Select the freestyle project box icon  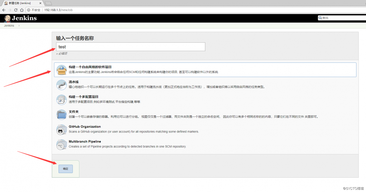[x=61, y=70]
